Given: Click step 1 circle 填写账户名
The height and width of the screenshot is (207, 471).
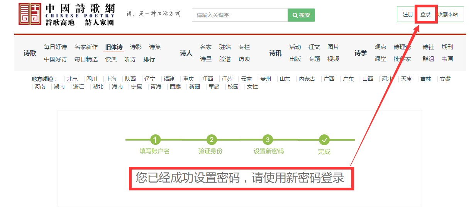Looking at the screenshot, I should pos(155,139).
